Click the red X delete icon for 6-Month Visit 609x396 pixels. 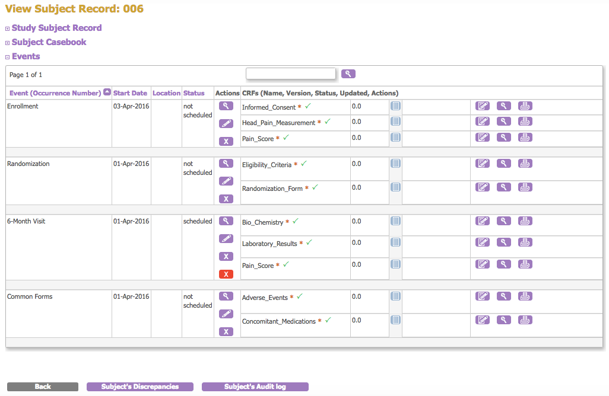tap(226, 274)
